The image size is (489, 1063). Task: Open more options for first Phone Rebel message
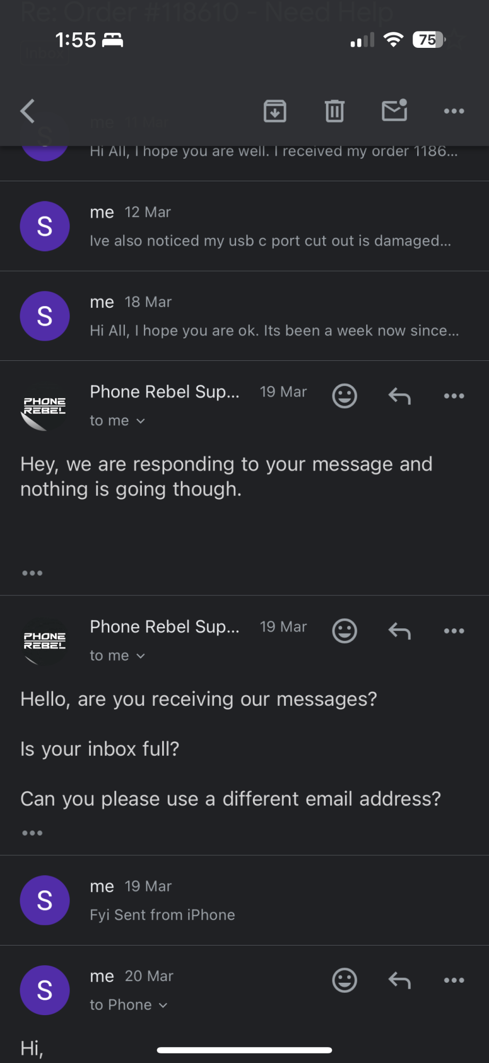pyautogui.click(x=454, y=396)
